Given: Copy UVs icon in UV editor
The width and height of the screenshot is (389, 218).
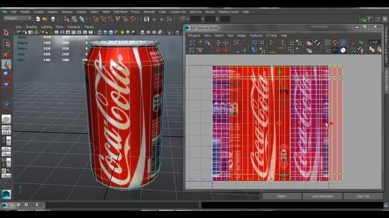Looking at the screenshot, I should (x=371, y=50).
